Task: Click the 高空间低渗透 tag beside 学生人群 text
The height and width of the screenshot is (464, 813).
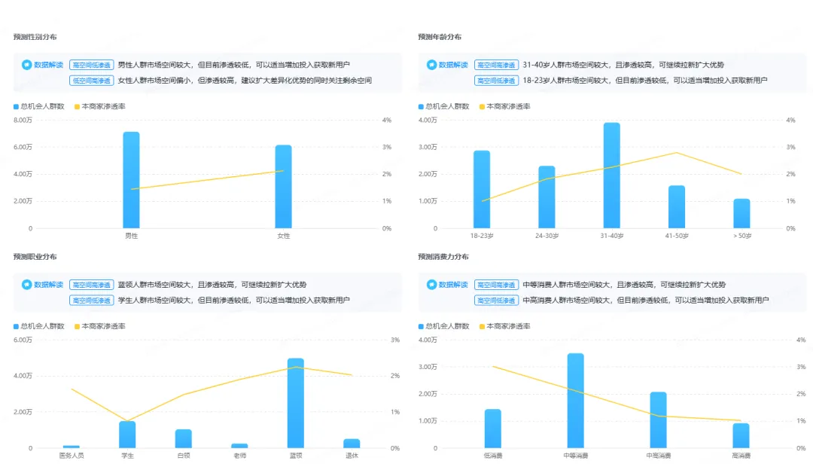Action: [91, 300]
